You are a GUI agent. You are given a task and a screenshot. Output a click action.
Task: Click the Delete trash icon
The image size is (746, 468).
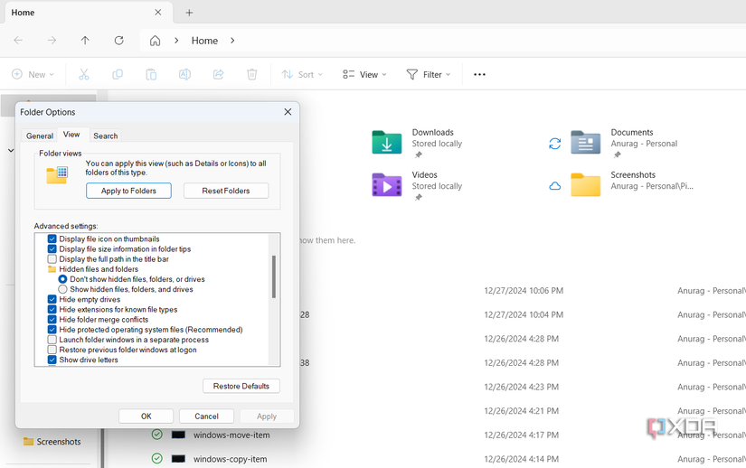click(x=251, y=74)
